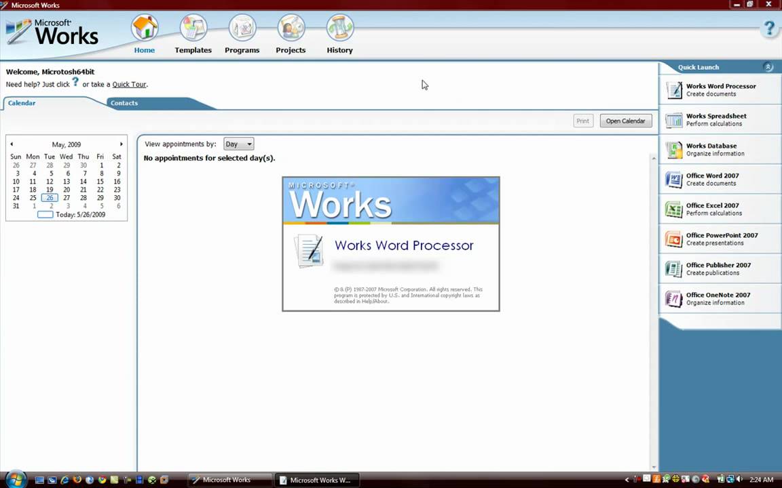
Task: Expand hidden system tray icons arrow
Action: [x=627, y=480]
